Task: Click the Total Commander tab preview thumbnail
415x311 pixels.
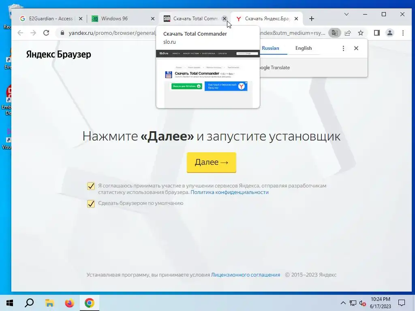Action: (208, 79)
